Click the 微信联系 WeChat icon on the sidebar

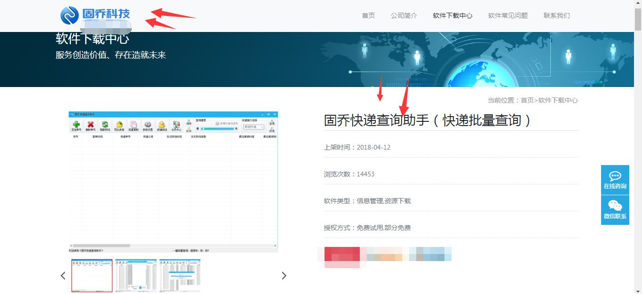(x=615, y=209)
